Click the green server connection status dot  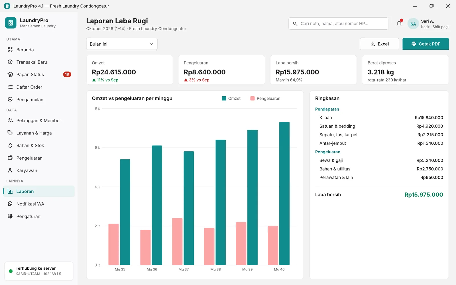[11, 271]
